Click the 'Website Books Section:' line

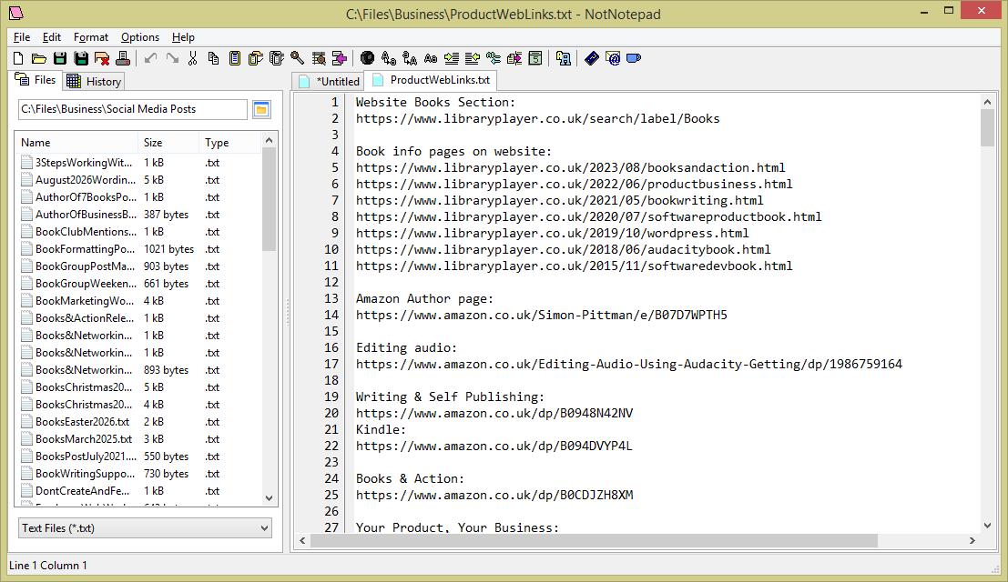tap(435, 102)
